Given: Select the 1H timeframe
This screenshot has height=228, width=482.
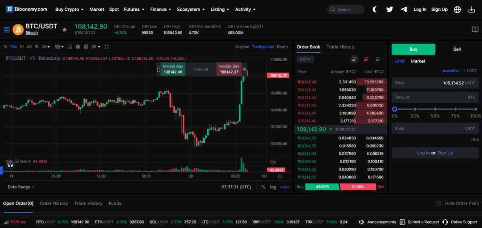Looking at the screenshot, I should click(x=22, y=47).
